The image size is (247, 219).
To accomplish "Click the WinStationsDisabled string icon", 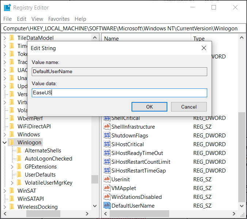I will [107, 197].
